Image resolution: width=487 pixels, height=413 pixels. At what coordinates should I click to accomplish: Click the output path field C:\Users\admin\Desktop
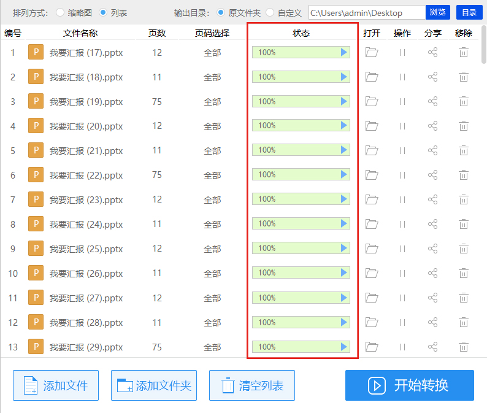coord(367,12)
